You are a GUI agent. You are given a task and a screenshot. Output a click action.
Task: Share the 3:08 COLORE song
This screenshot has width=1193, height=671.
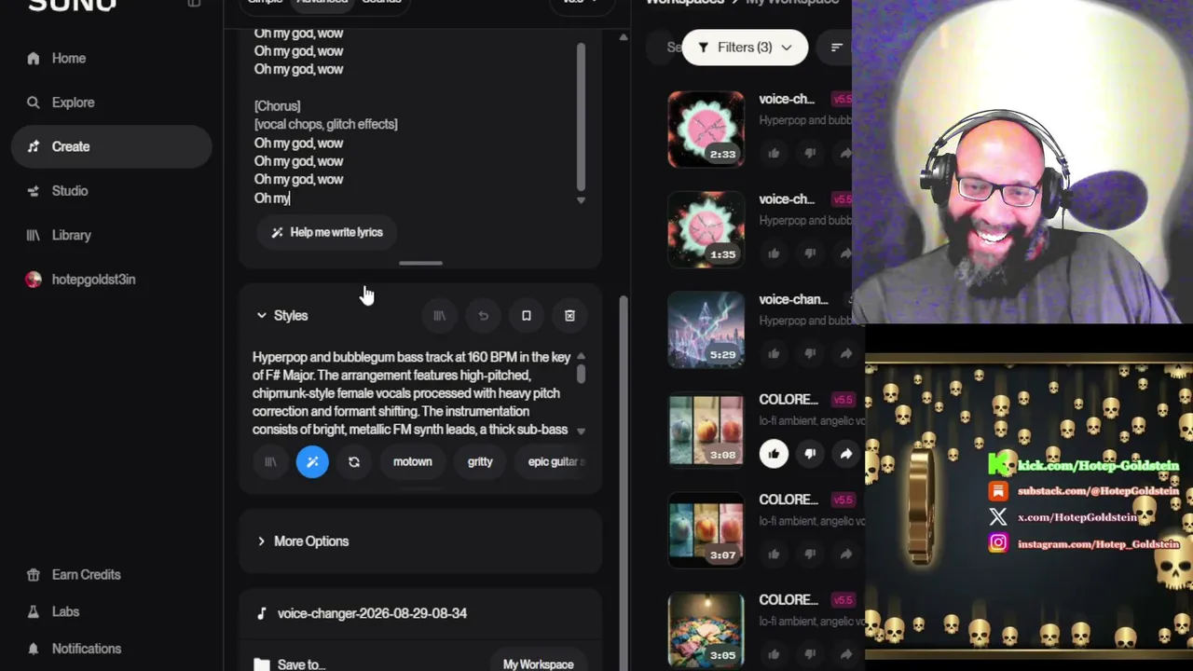pyautogui.click(x=845, y=454)
